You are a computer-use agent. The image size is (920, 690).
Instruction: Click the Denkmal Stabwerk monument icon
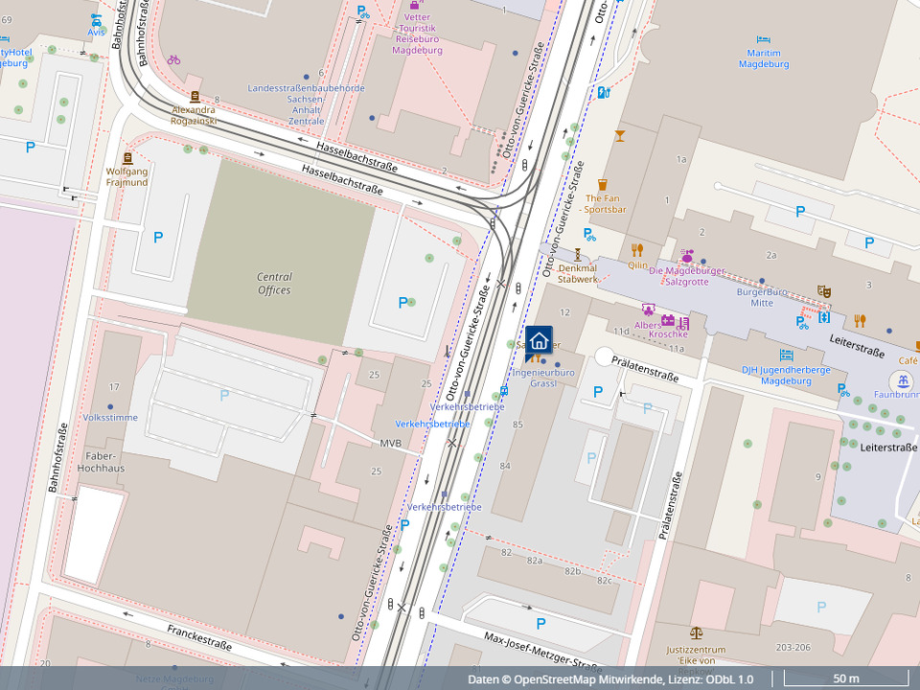click(x=577, y=254)
